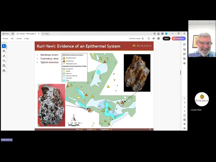Viewport: 216px width, 162px height.
Task: Open the E-Sign tab
Action: coord(27,38)
